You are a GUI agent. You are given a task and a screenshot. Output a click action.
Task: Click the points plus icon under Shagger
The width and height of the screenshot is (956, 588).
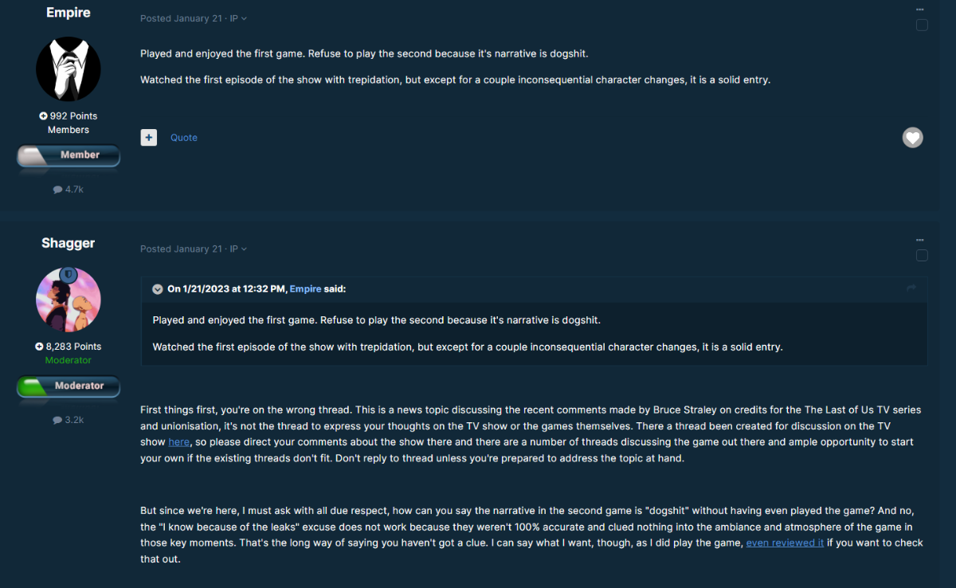coord(39,347)
